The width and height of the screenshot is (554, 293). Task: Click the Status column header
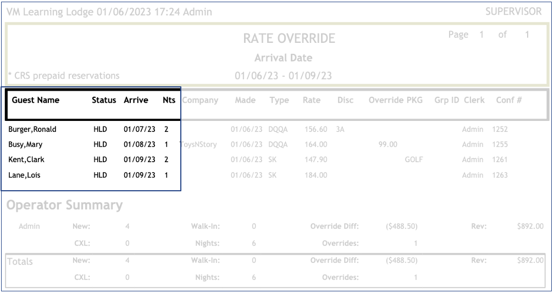pos(104,101)
